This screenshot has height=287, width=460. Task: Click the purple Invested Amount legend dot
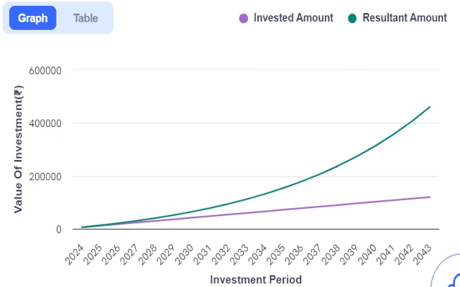244,18
